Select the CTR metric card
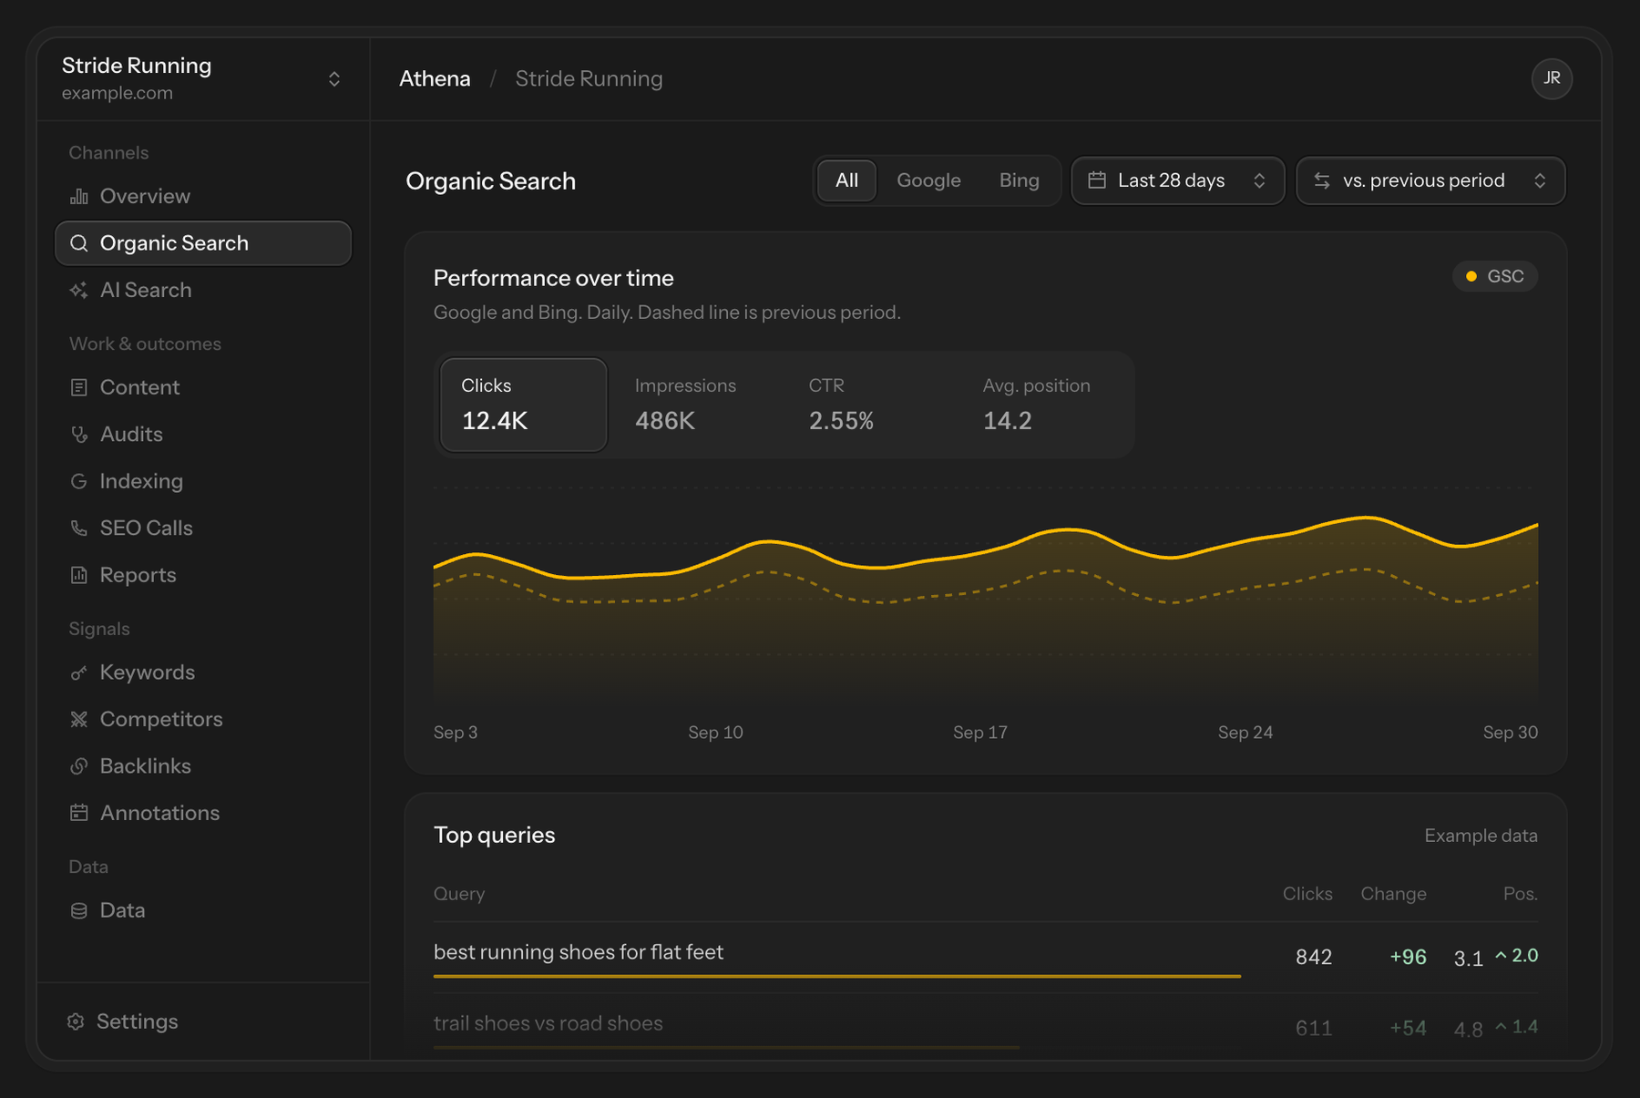 click(870, 405)
